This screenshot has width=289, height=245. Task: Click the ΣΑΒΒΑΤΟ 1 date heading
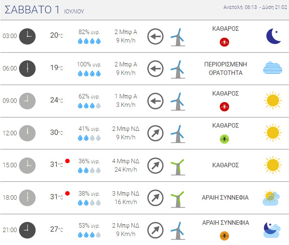pyautogui.click(x=32, y=10)
